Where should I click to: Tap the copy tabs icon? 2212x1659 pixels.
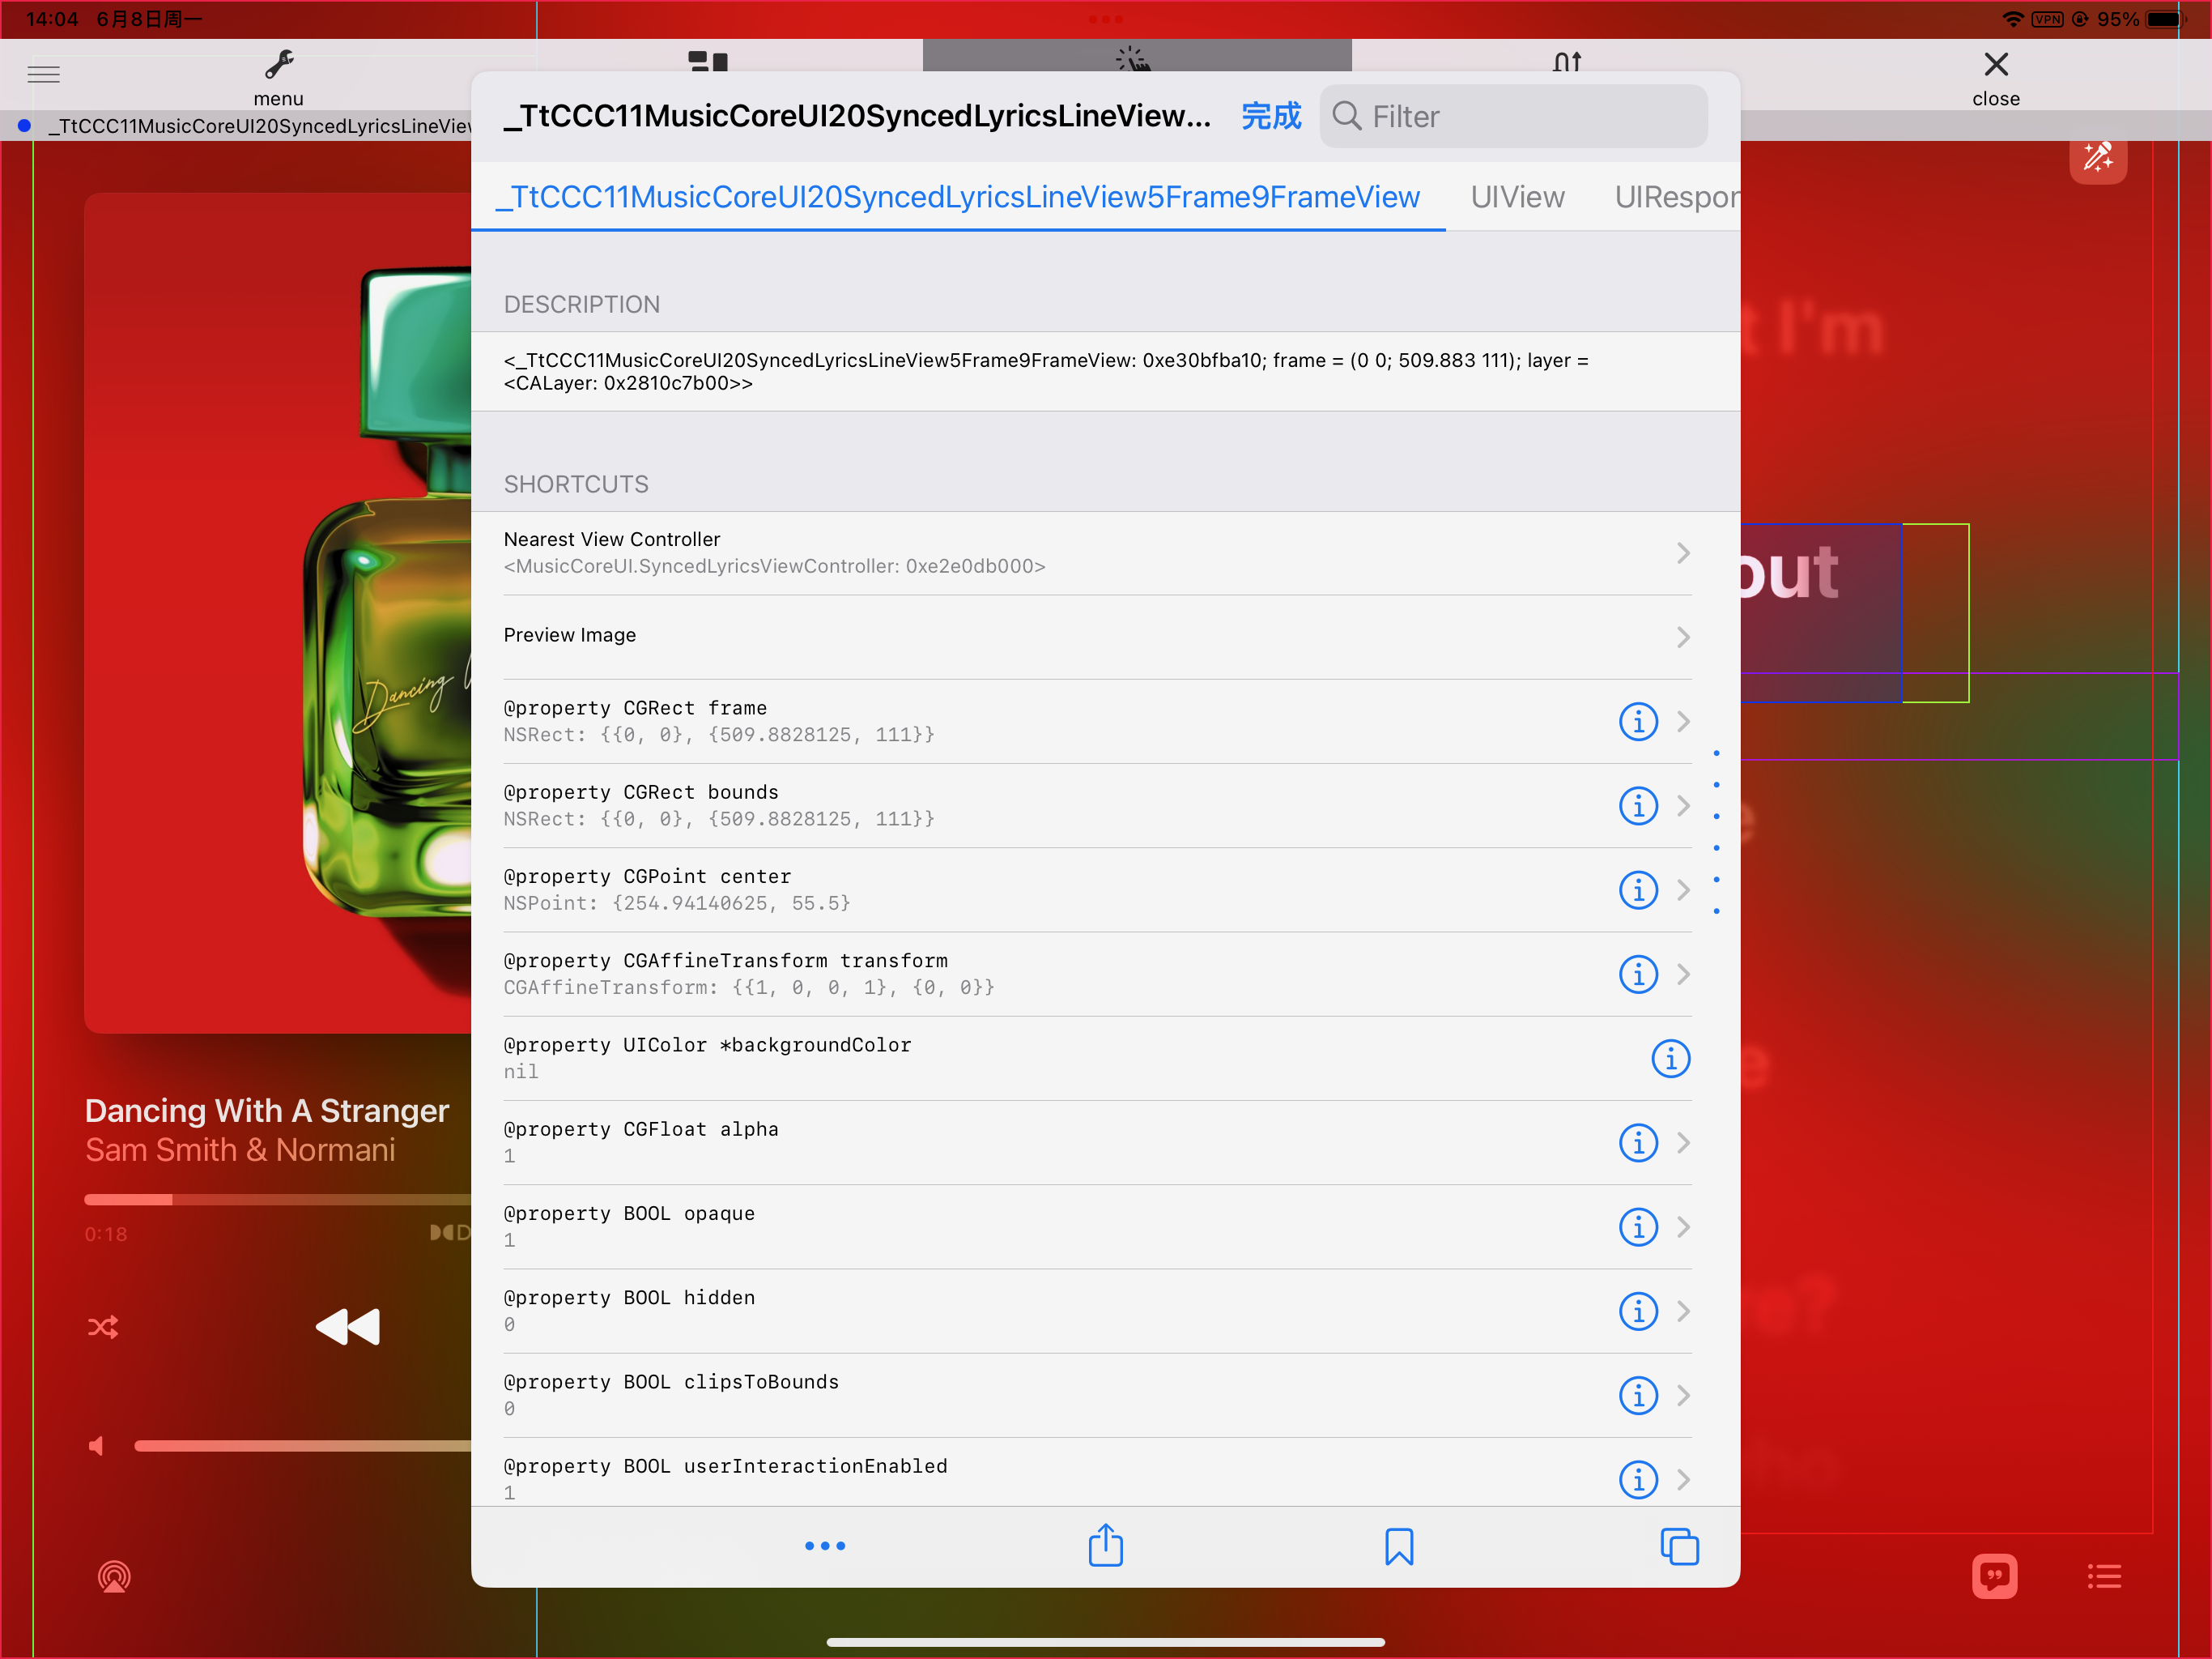tap(1679, 1546)
